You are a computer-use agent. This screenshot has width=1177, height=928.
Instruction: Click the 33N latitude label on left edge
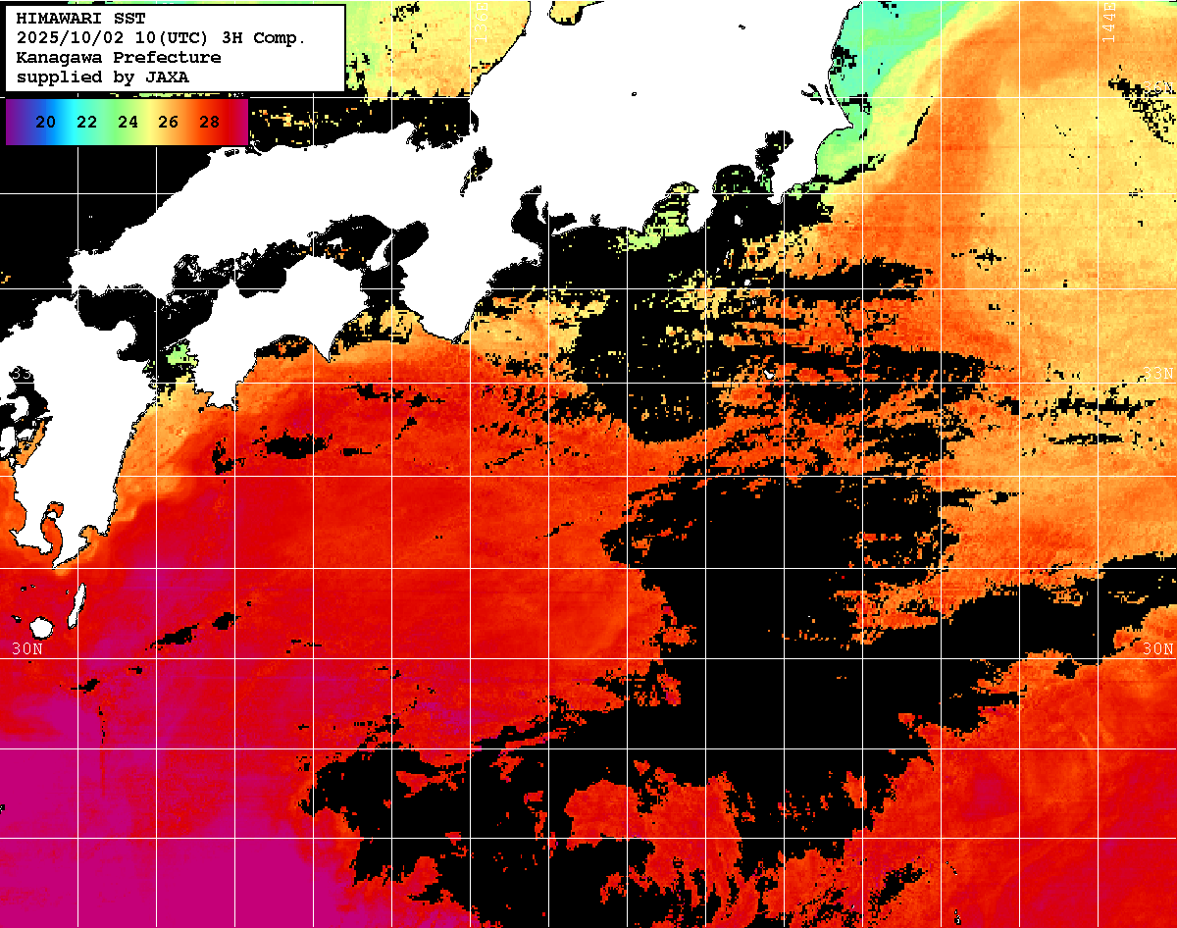point(20,374)
